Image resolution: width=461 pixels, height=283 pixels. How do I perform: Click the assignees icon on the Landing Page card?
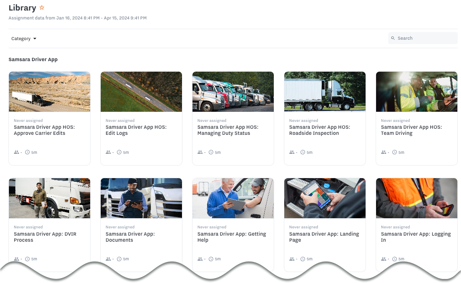[x=291, y=259]
